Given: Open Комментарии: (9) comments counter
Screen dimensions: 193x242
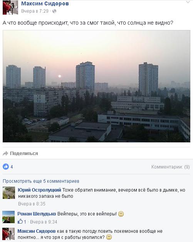Looking at the screenshot, I should pyautogui.click(x=170, y=167).
